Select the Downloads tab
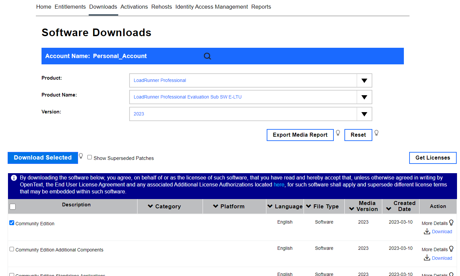Viewport: 460px width, 276px height. (x=103, y=7)
